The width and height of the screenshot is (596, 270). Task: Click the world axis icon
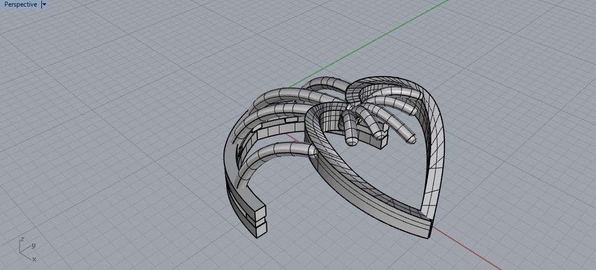coord(27,249)
